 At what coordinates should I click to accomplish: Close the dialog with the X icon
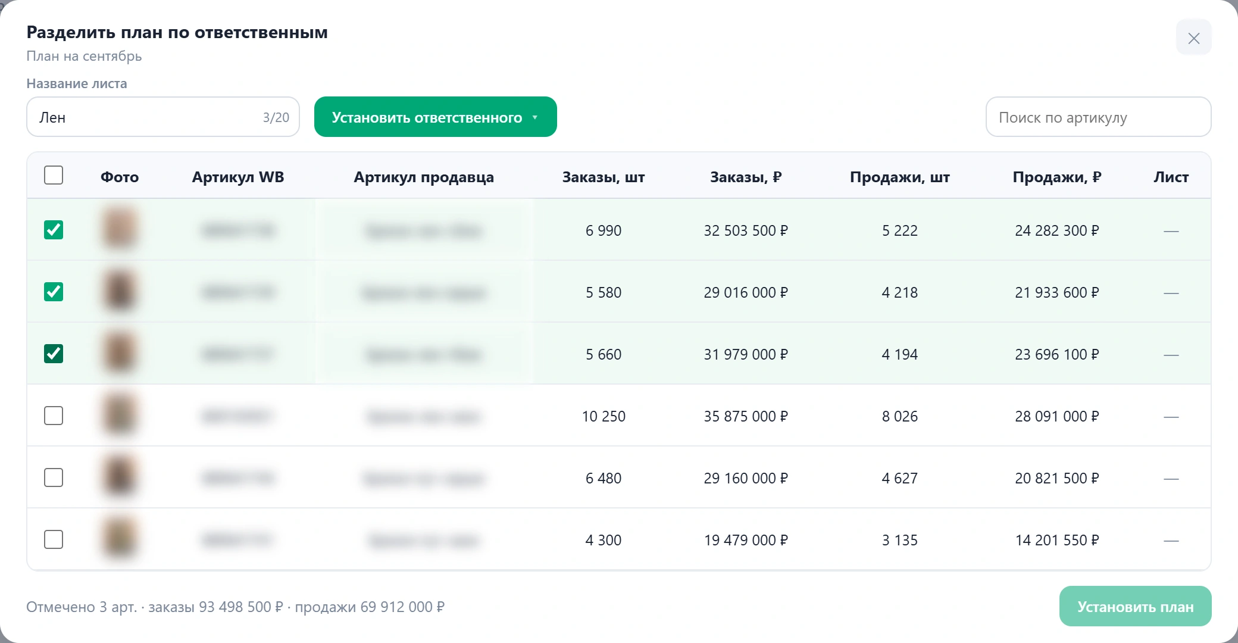coord(1193,38)
